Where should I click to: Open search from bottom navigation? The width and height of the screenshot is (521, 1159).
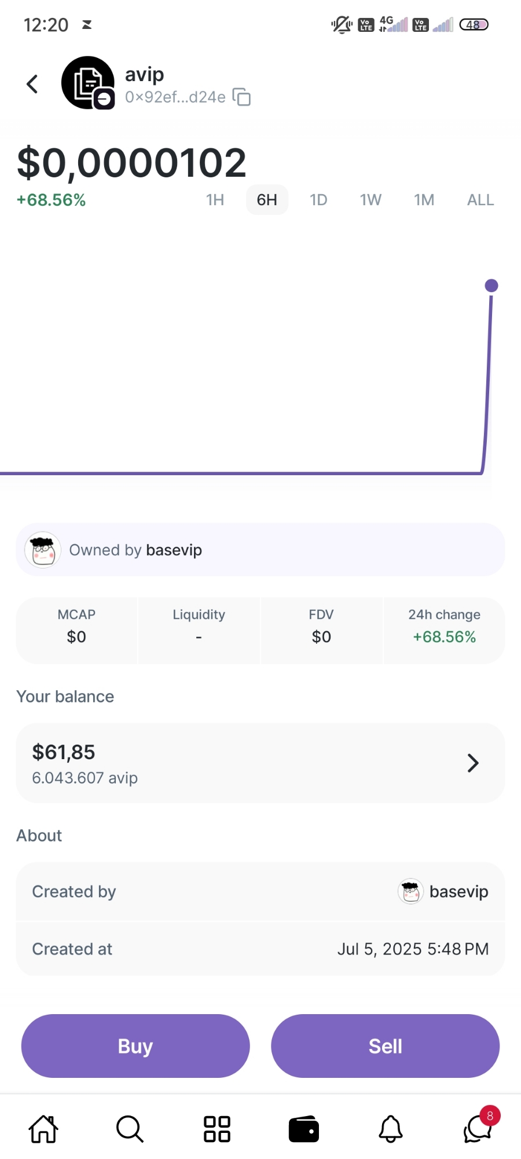pos(130,1129)
